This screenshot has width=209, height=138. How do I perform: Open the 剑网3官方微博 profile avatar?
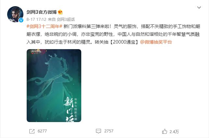[x=15, y=14]
